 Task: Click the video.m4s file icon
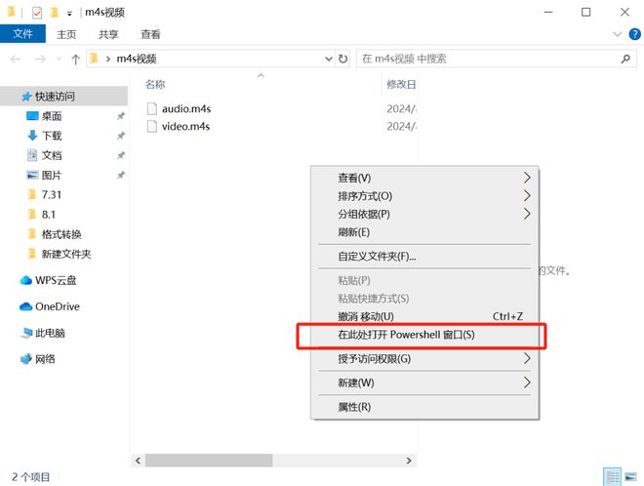pos(152,127)
